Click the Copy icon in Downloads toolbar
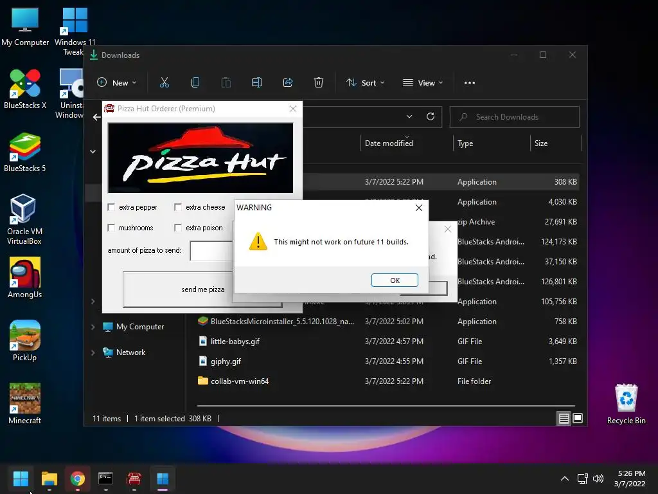The width and height of the screenshot is (658, 494). 195,82
